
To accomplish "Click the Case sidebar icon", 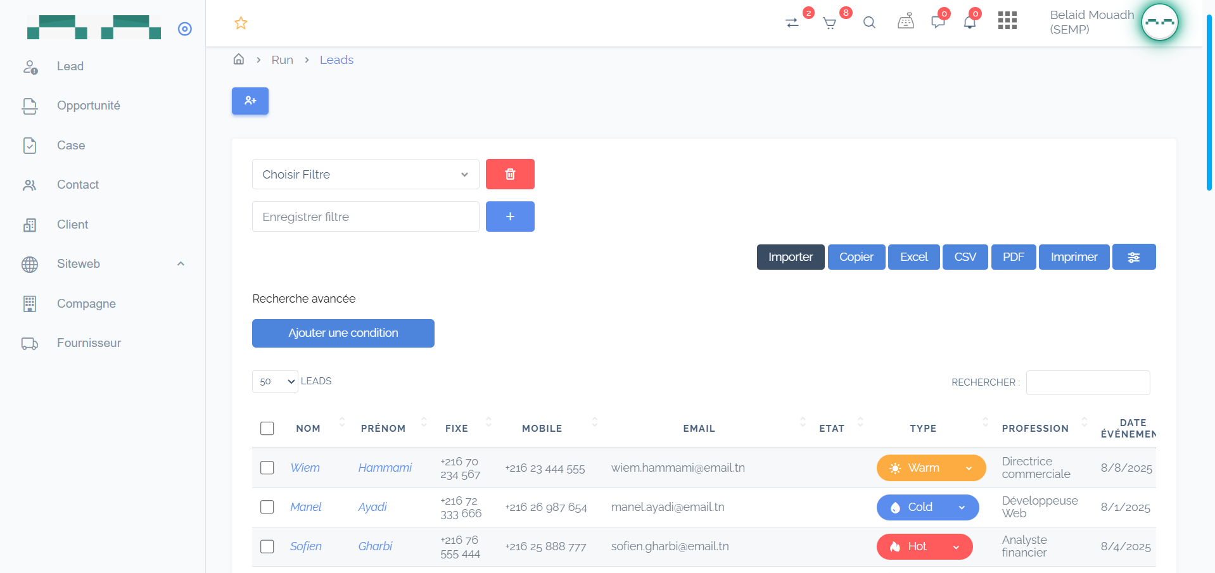I will click(30, 146).
